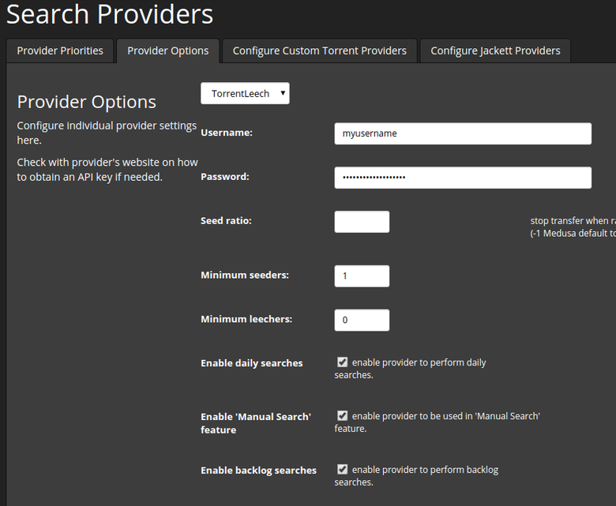Select the Minimum seeders input field

362,275
